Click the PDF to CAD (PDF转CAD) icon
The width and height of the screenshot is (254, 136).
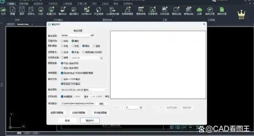87,10
